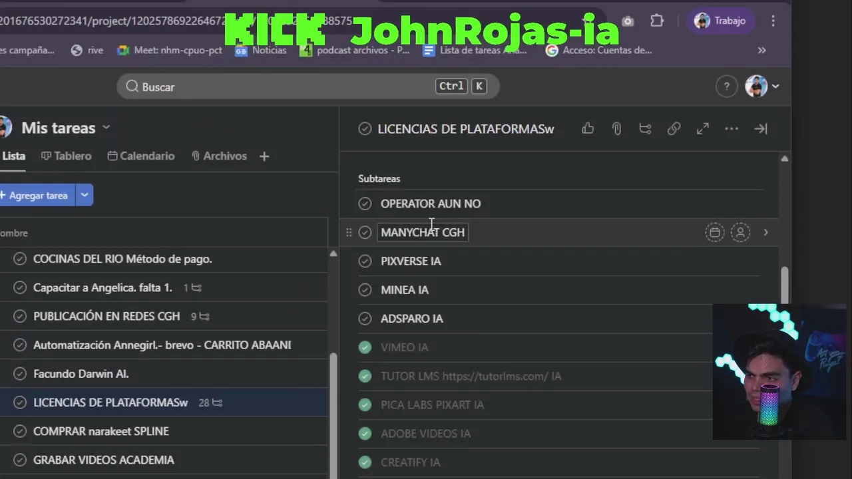This screenshot has width=852, height=479.
Task: Set due date for MANYCHAT CGH subtask
Action: (714, 232)
